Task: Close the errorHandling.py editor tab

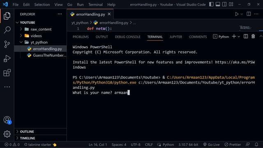Action: tap(109, 14)
